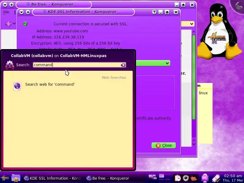This screenshot has width=244, height=183.
Task: Open the clipboard Klipper tray icon
Action: (178, 178)
